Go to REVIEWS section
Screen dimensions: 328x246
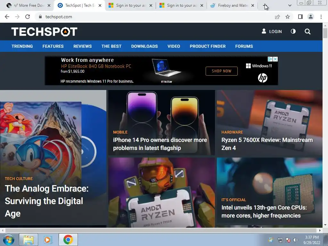point(82,46)
